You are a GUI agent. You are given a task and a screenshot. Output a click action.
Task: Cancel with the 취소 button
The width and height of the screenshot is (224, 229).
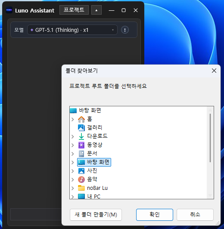pyautogui.click(x=195, y=215)
